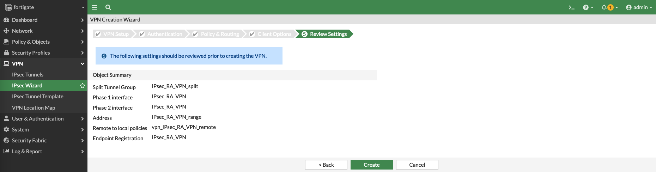Click the Security Fabric icon in sidebar

pos(6,141)
